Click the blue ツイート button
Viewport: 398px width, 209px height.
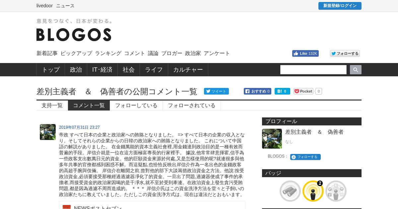[216, 91]
